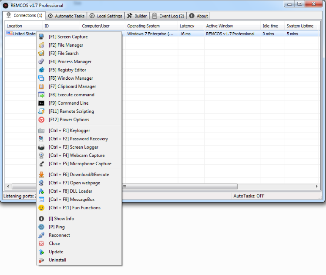Select the Windows 7 Enterprise cell
326x275 pixels.
pyautogui.click(x=151, y=34)
